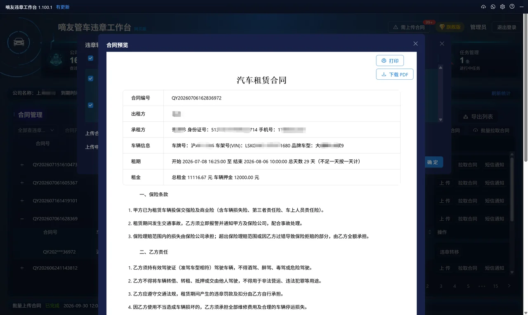Expand row QY202607151610473
Screen dimensions: 528x315
[x=22, y=165]
